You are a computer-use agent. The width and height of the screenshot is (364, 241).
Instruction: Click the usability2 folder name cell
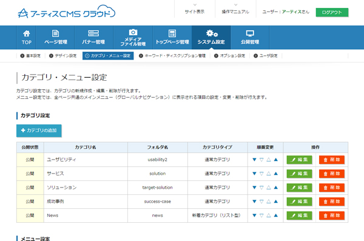(158, 160)
